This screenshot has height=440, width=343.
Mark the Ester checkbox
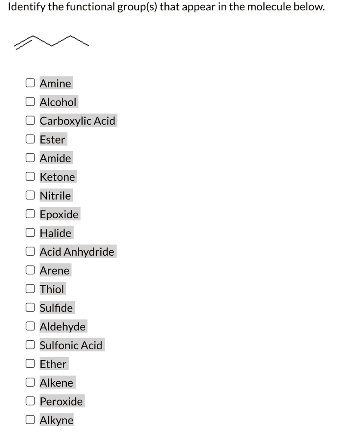(30, 140)
